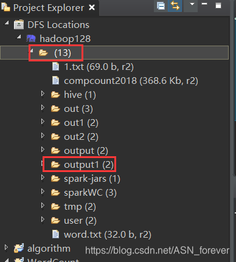This screenshot has height=262, width=236.
Task: Select spark-jars (1) entry
Action: [x=92, y=179]
